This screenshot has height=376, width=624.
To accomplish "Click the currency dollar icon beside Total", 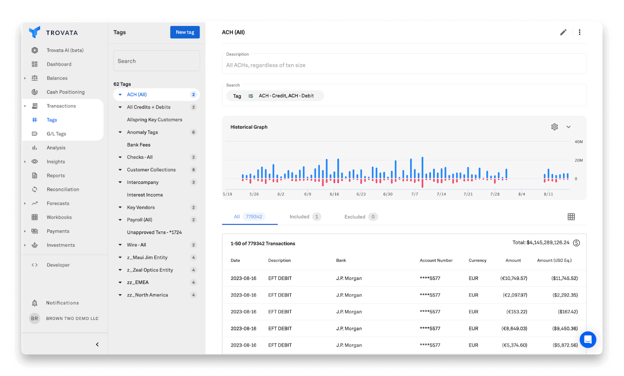I will coord(576,243).
